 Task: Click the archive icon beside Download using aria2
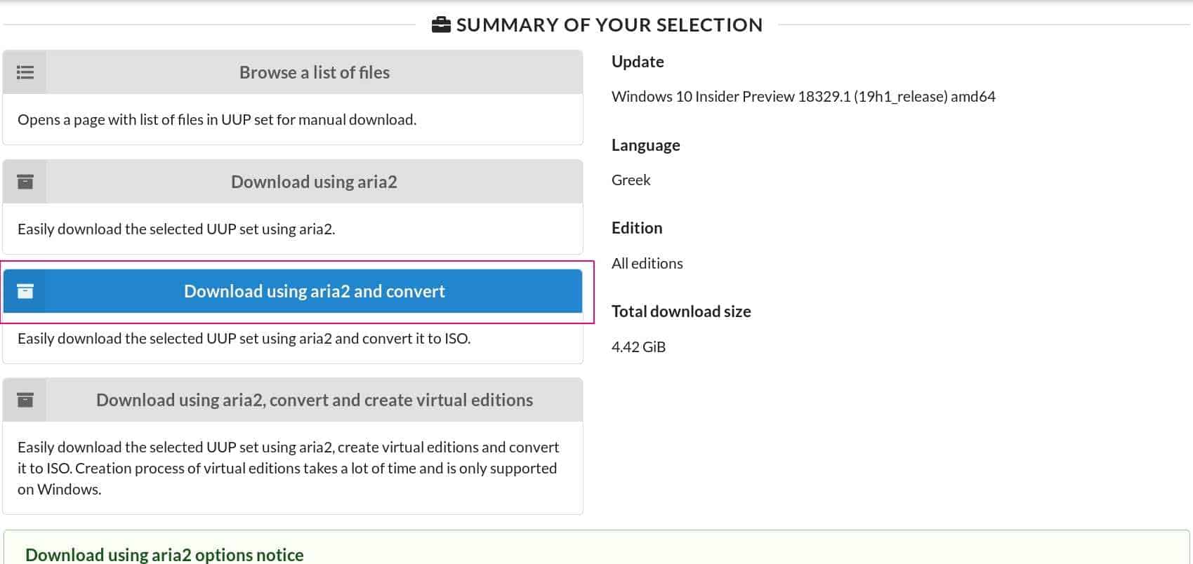[25, 182]
